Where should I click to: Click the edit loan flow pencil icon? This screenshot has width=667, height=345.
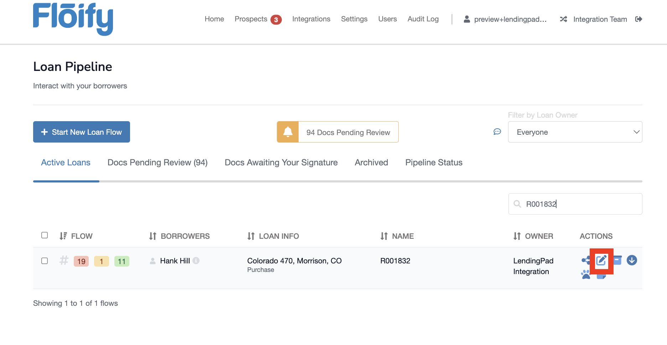(x=601, y=261)
